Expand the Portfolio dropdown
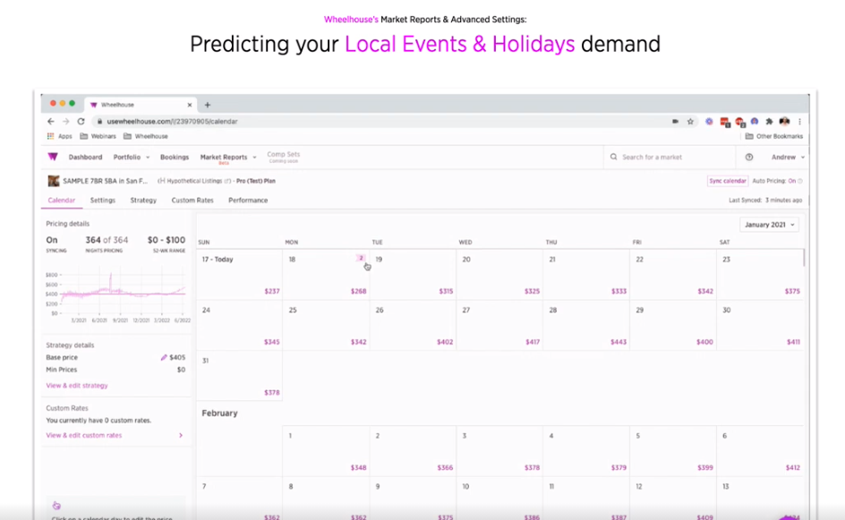The width and height of the screenshot is (845, 520). pyautogui.click(x=131, y=157)
